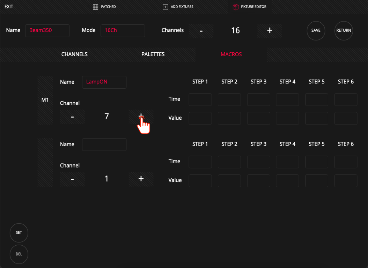
Task: Select the unnamed macro's Step 5 Value field
Action: point(317,180)
